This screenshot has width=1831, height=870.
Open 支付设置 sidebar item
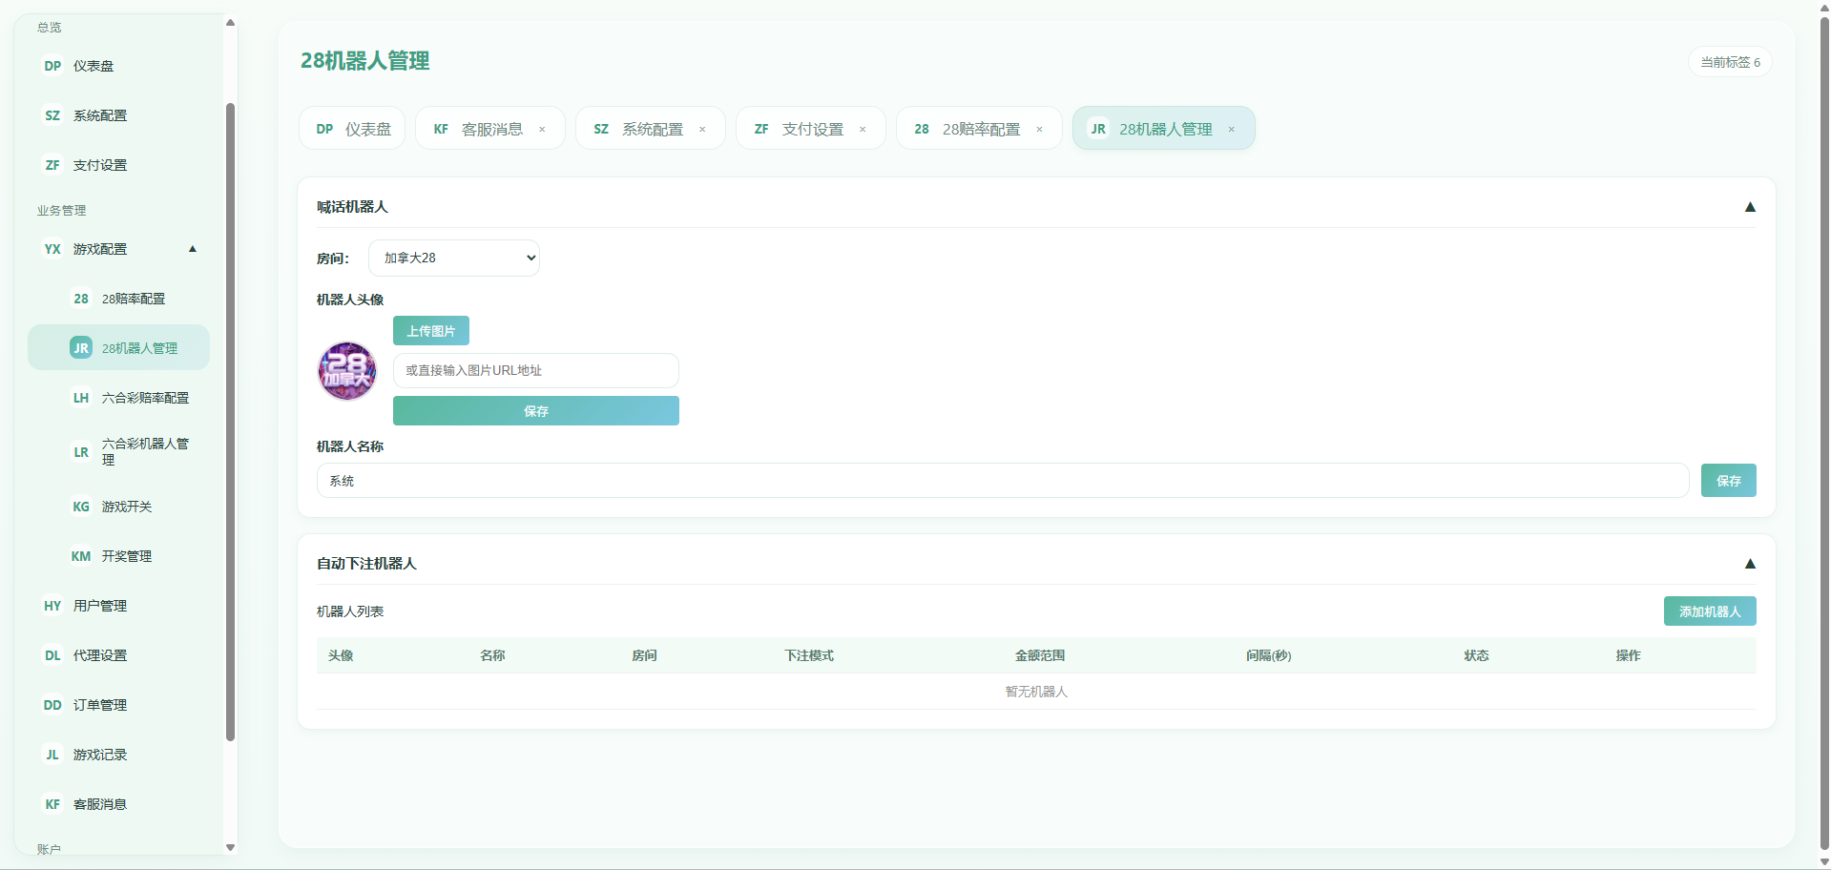(x=118, y=165)
